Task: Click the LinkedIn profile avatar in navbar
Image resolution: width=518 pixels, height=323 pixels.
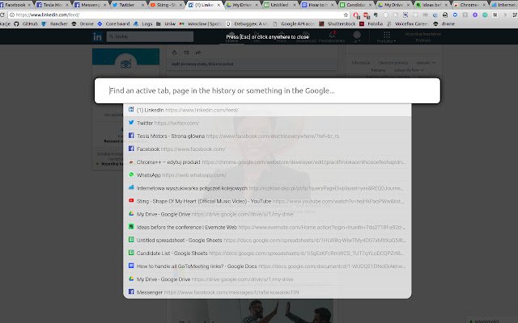Action: [357, 35]
